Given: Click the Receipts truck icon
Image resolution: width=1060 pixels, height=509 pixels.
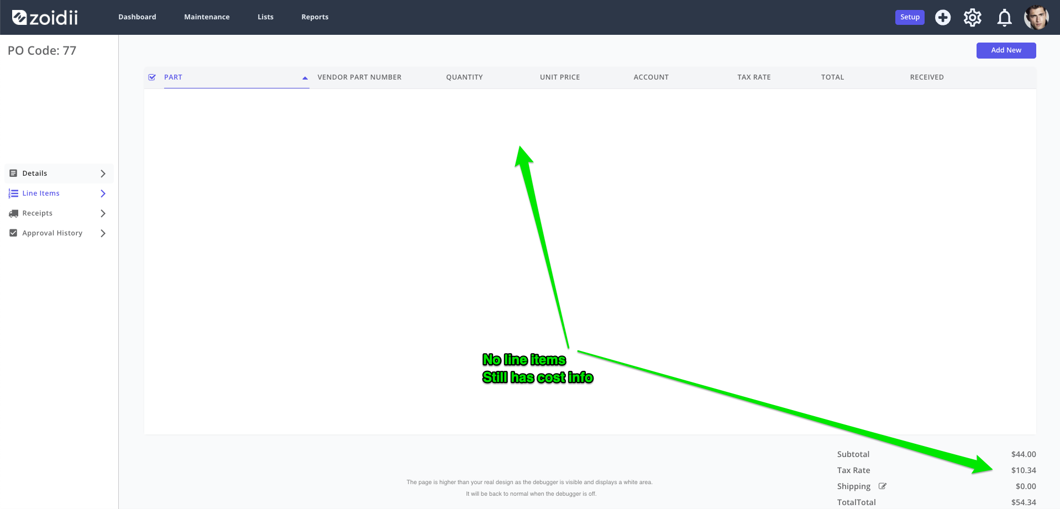Looking at the screenshot, I should point(13,213).
